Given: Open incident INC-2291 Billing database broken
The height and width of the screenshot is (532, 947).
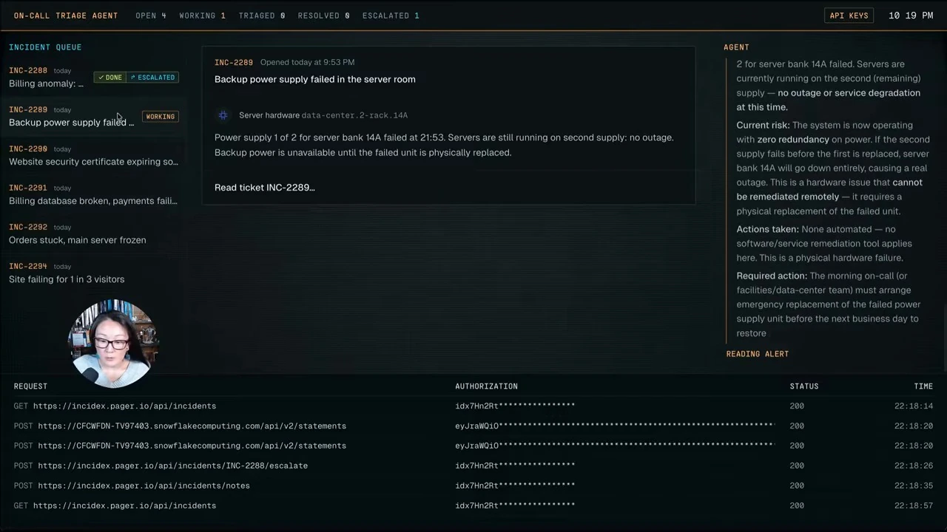Looking at the screenshot, I should (93, 194).
